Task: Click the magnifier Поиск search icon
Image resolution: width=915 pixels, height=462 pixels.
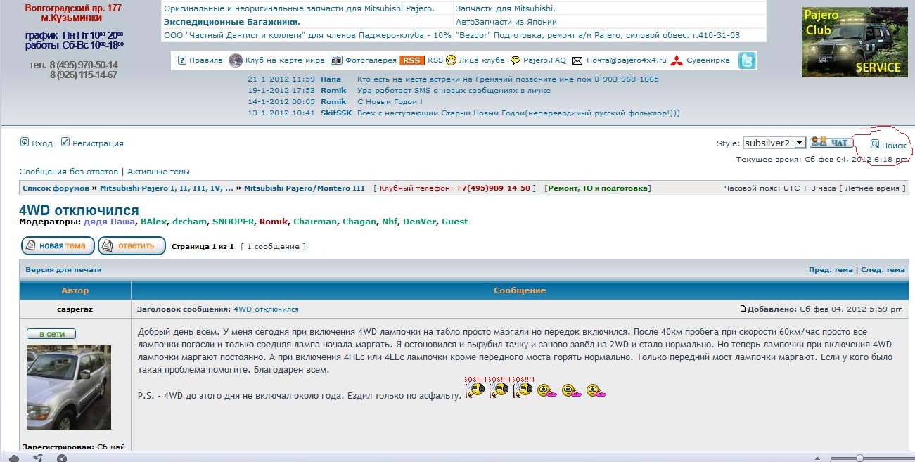Action: 874,144
